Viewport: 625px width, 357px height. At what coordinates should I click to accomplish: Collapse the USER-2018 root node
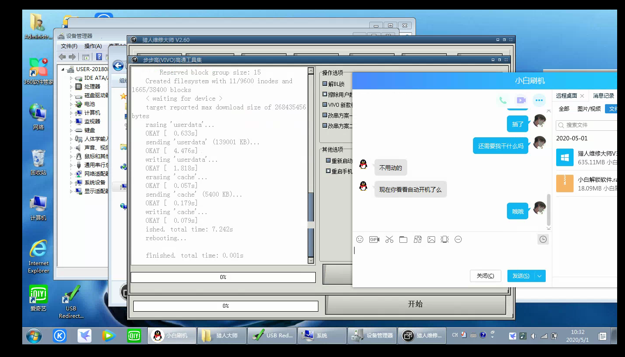click(63, 69)
